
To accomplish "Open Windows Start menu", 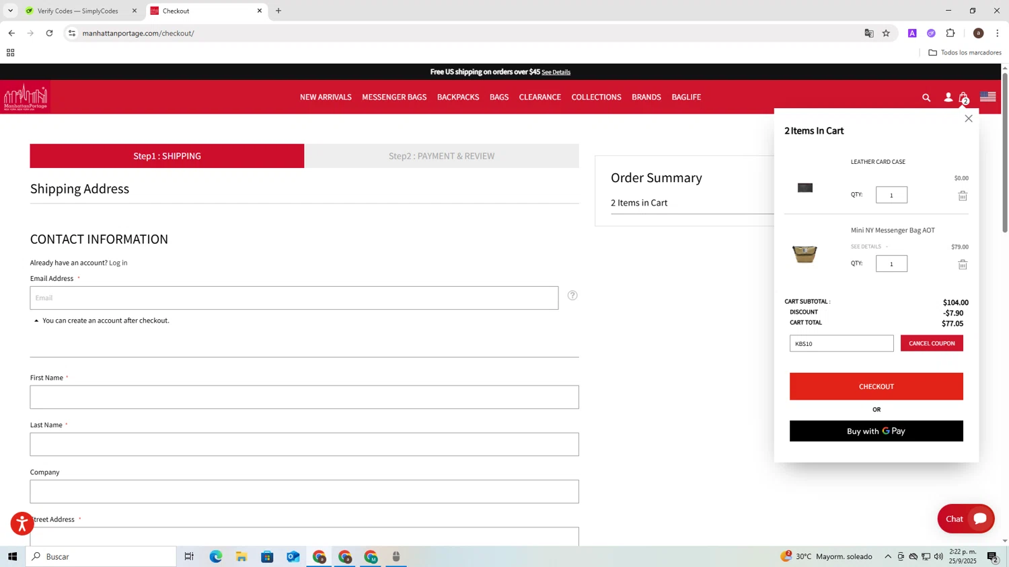I will (12, 556).
